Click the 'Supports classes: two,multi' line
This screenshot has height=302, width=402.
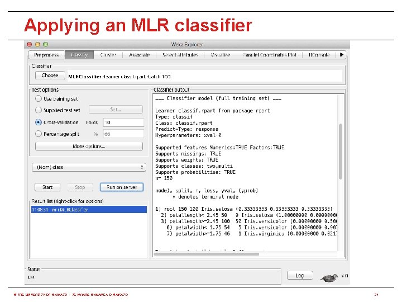(194, 166)
